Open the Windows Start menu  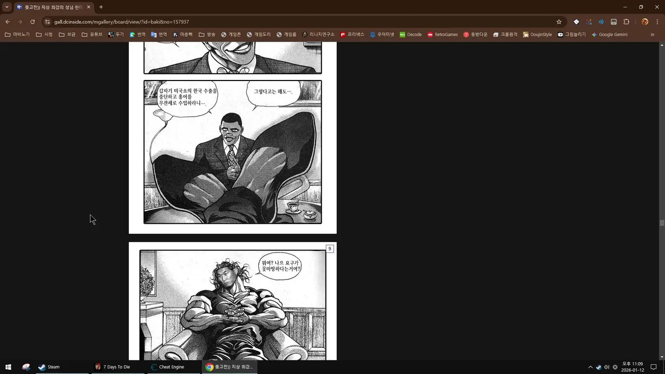coord(8,367)
